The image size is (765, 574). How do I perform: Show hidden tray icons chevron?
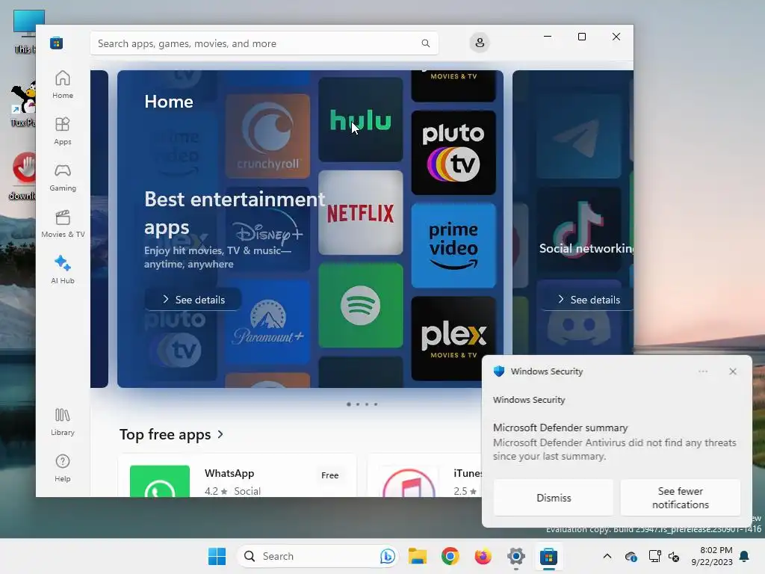click(x=607, y=556)
